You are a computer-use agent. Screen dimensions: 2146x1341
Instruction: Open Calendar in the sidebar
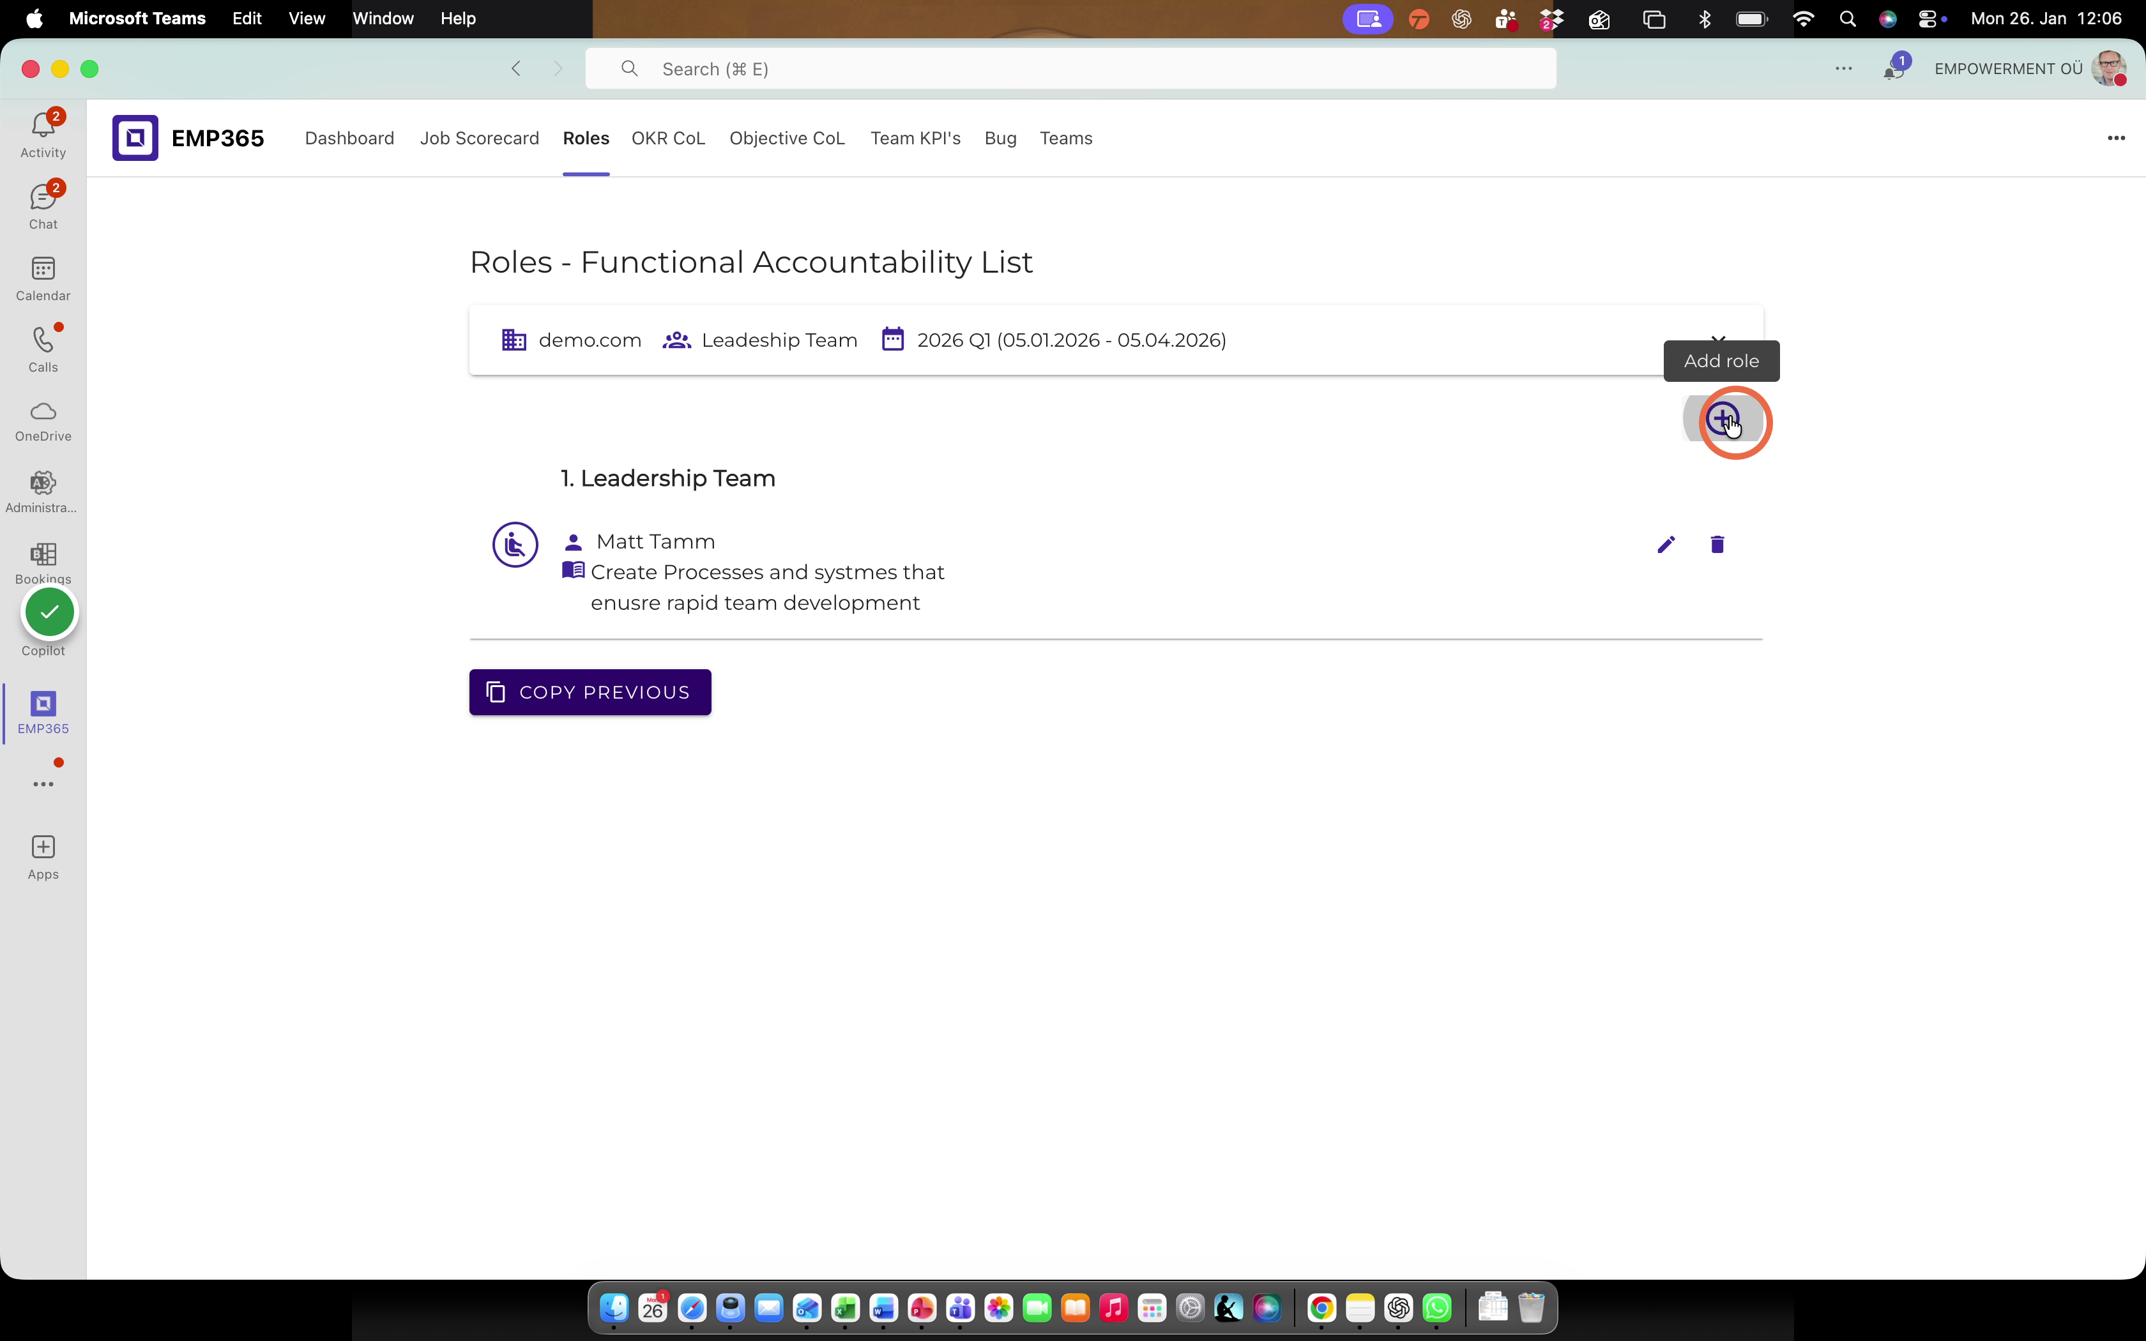43,278
